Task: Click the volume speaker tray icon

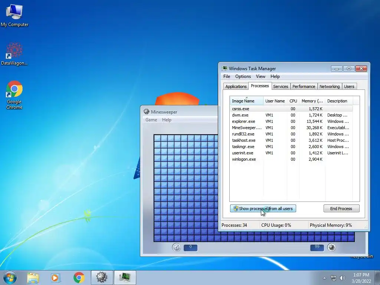Action: pos(343,278)
